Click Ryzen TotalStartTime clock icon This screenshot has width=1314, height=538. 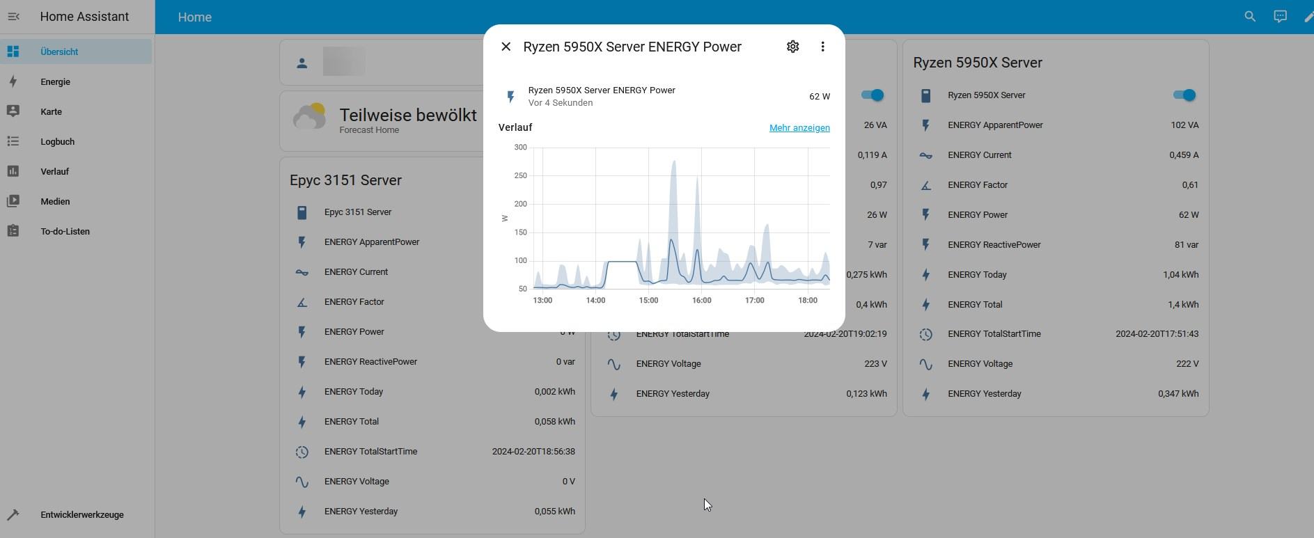click(925, 334)
